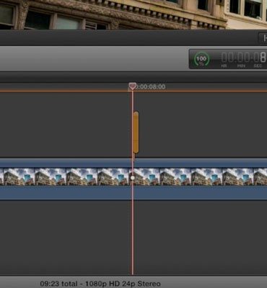Click the MIN label under the timecode
The width and height of the screenshot is (267, 288).
[241, 66]
